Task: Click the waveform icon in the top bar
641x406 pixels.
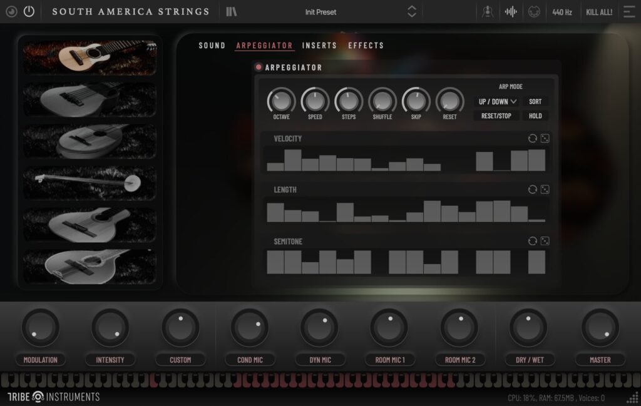Action: tap(511, 12)
